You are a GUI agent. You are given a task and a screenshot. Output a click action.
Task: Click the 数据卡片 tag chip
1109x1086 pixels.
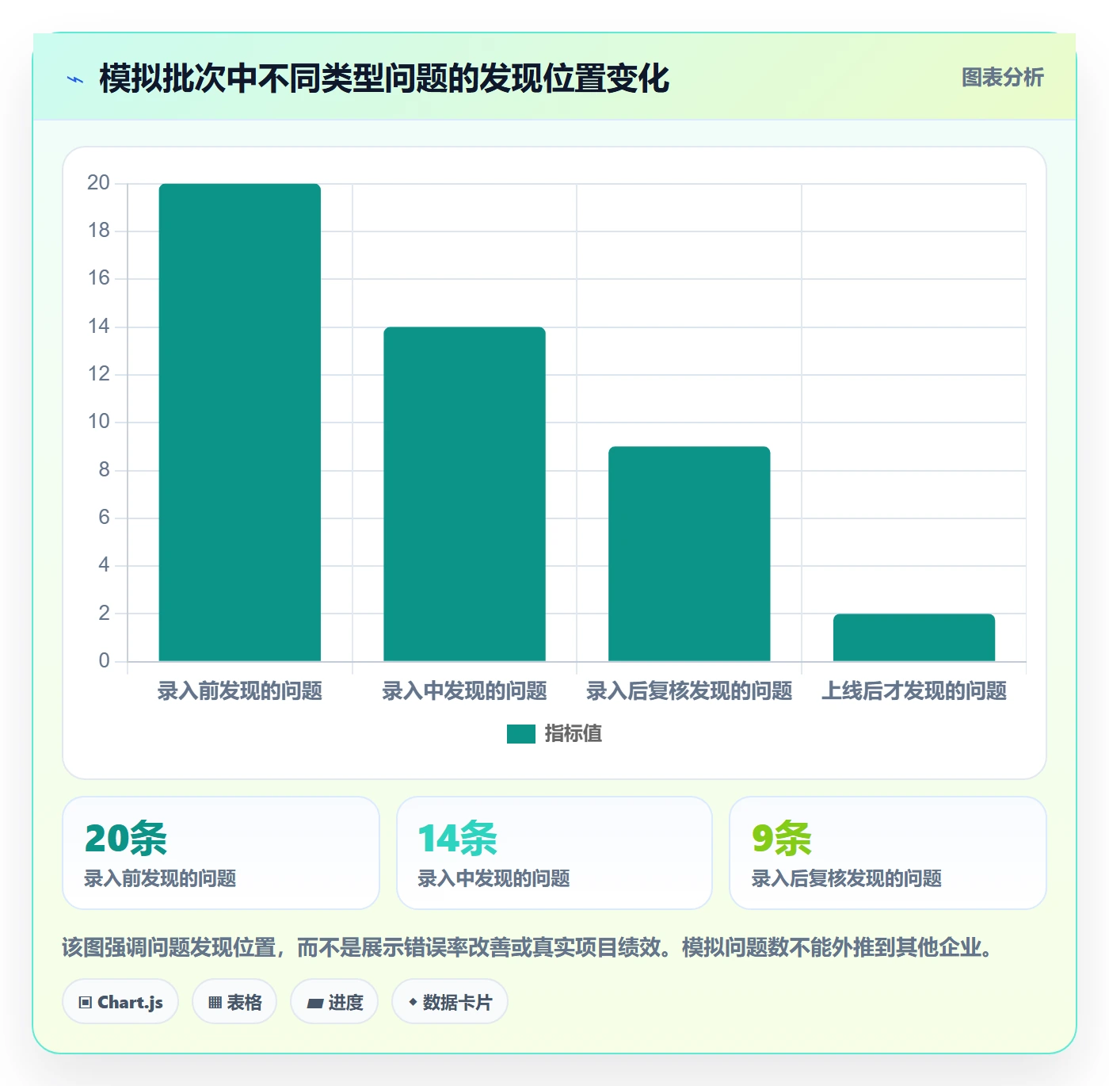450,1002
